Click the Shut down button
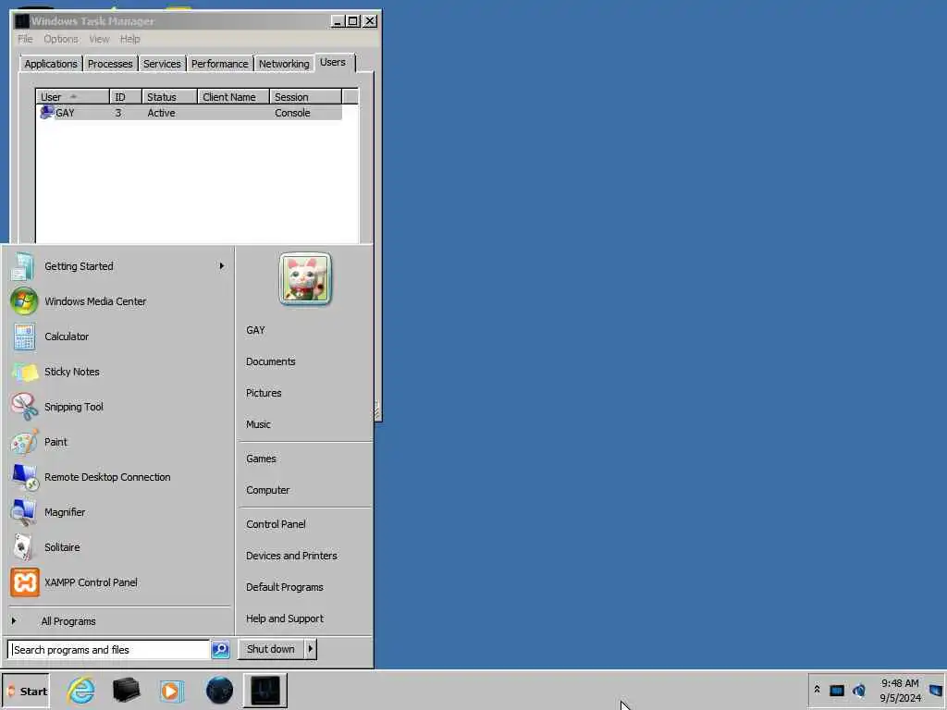The width and height of the screenshot is (947, 710). [x=271, y=649]
